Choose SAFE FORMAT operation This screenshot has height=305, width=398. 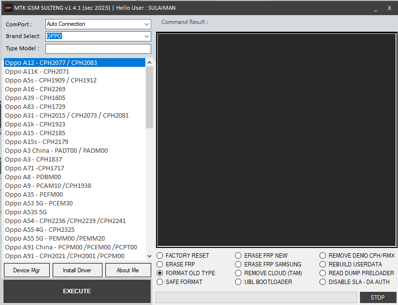click(160, 282)
